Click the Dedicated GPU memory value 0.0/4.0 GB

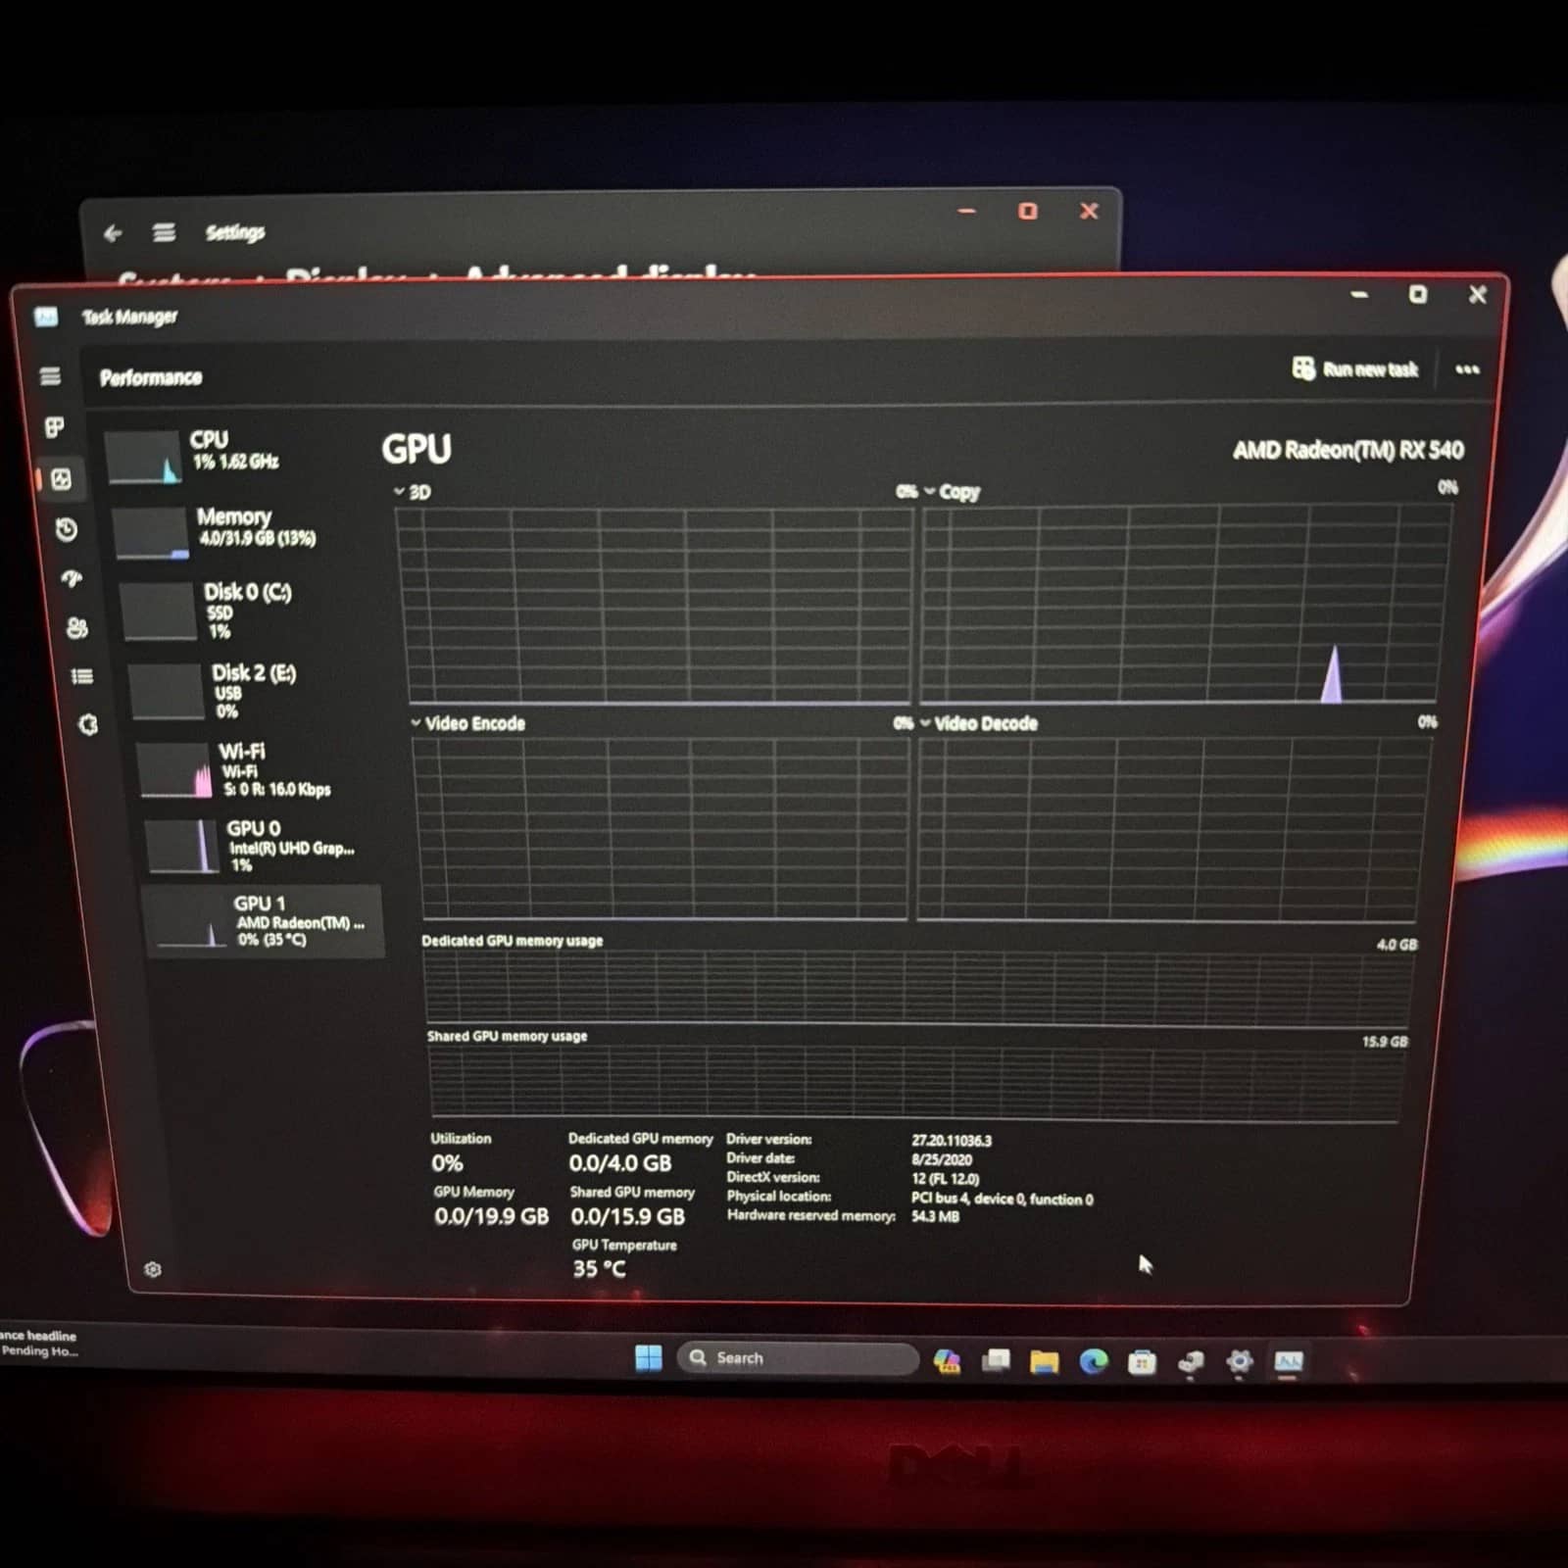coord(620,1163)
